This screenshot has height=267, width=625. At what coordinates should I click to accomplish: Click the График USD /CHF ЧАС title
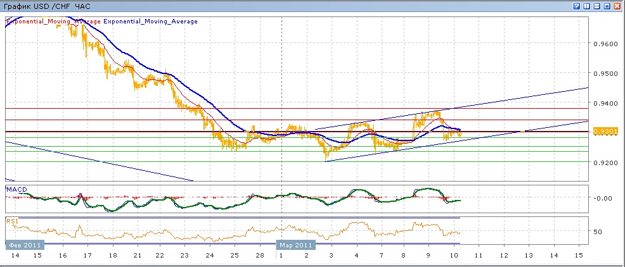[x=48, y=6]
